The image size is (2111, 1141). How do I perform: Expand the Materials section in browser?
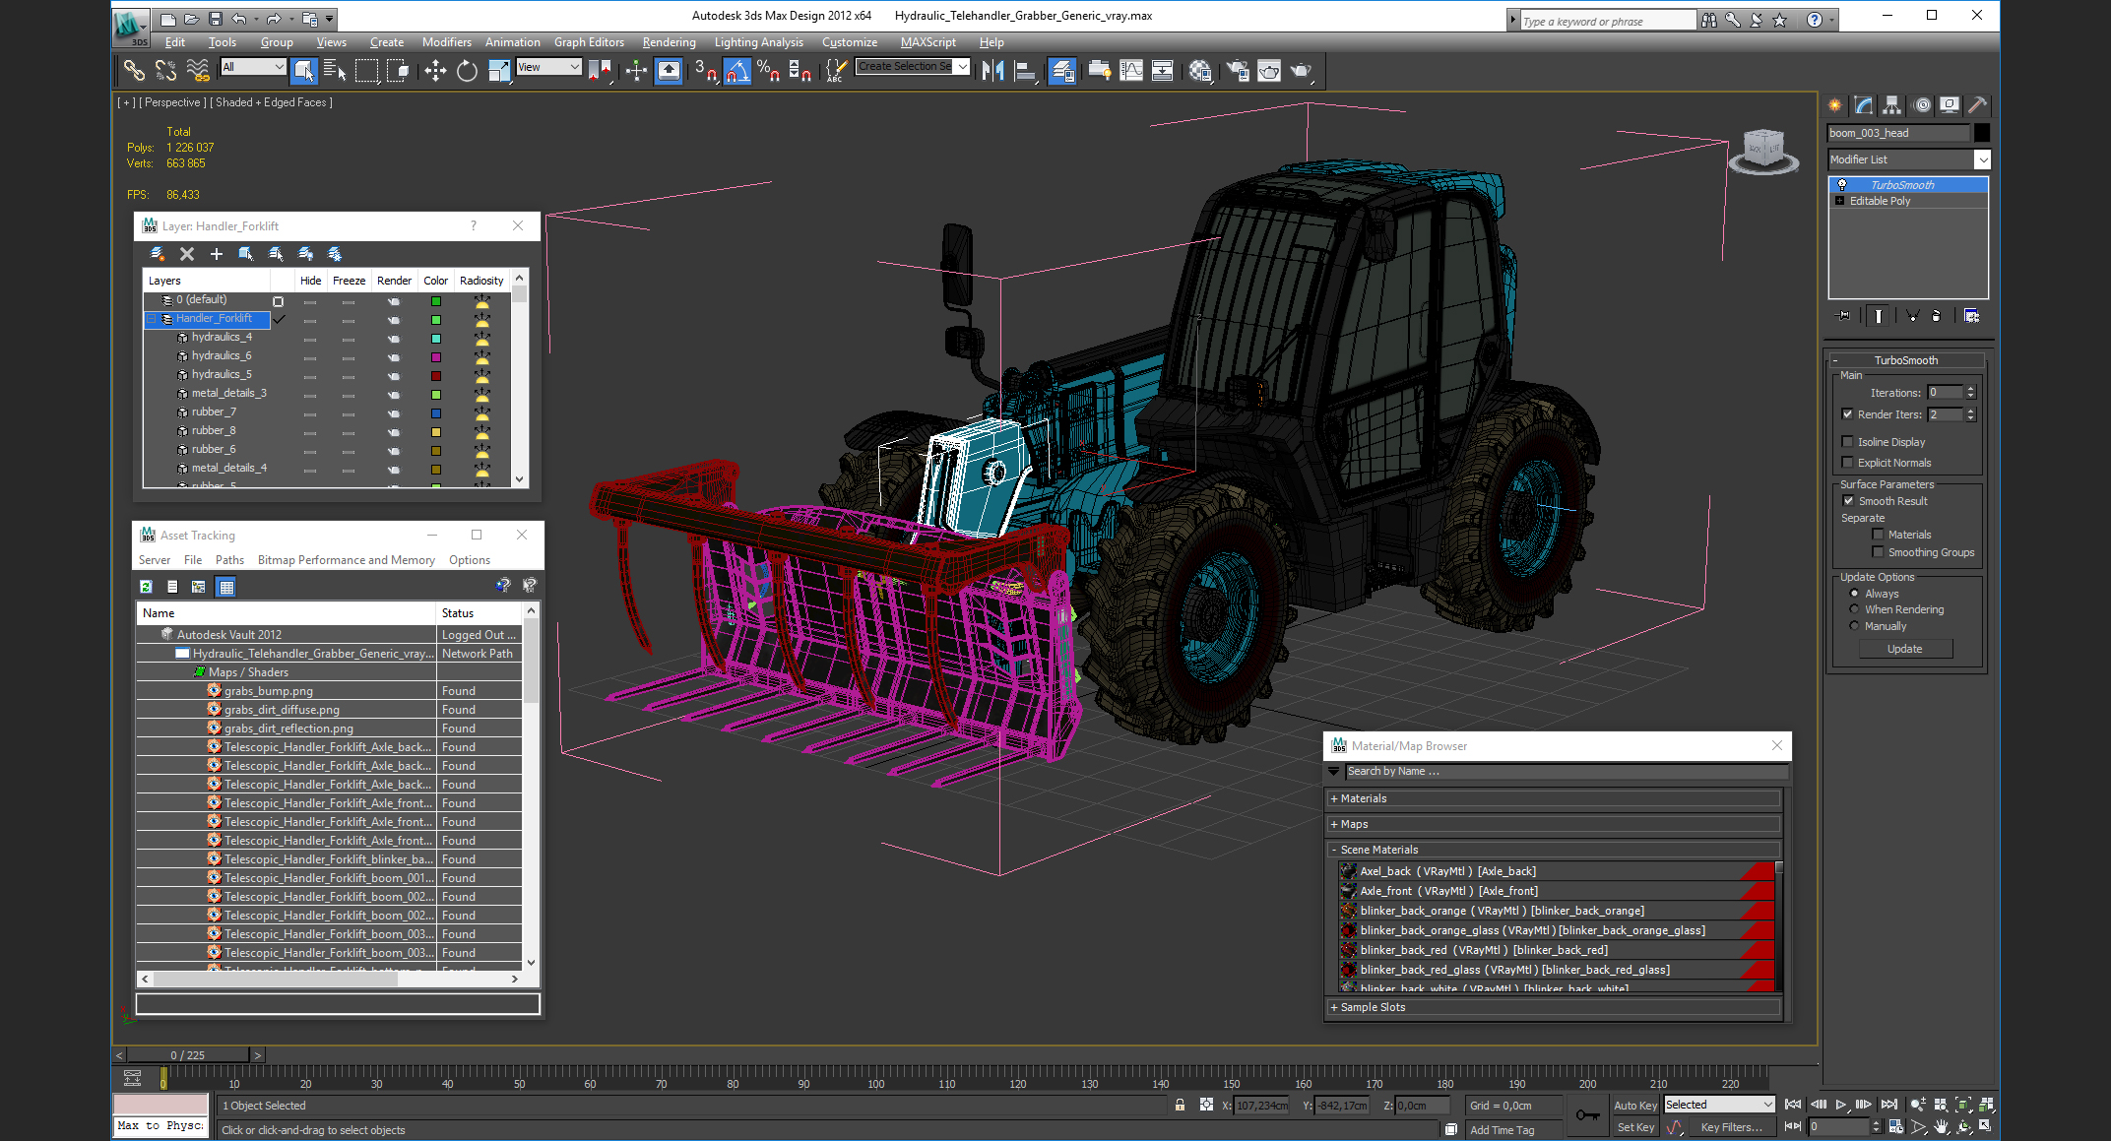(x=1363, y=798)
